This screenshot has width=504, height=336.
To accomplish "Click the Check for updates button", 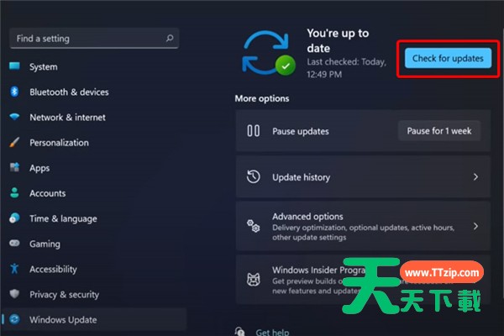I will point(448,58).
